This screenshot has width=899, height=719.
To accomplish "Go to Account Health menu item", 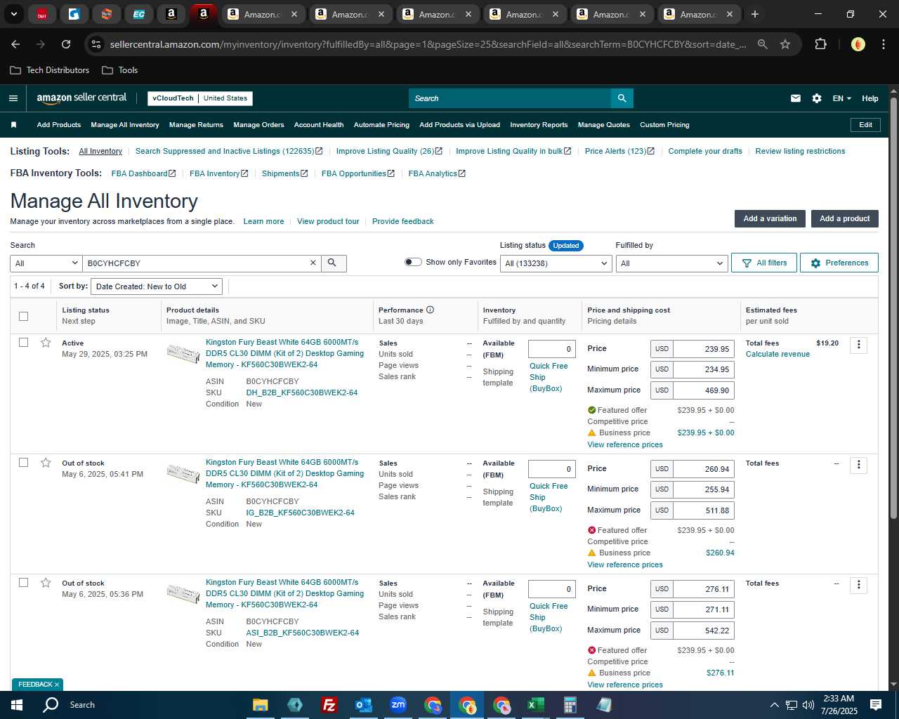I will coord(319,125).
